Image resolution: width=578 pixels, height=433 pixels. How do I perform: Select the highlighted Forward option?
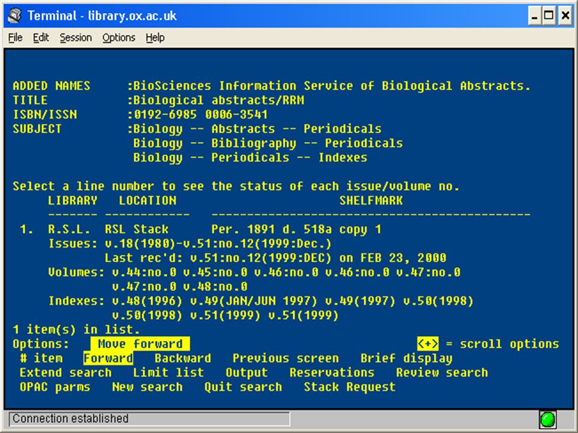coord(108,358)
